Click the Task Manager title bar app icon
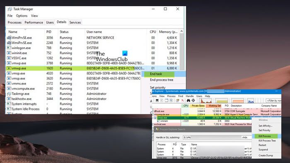This screenshot has width=290, height=163. [10, 9]
